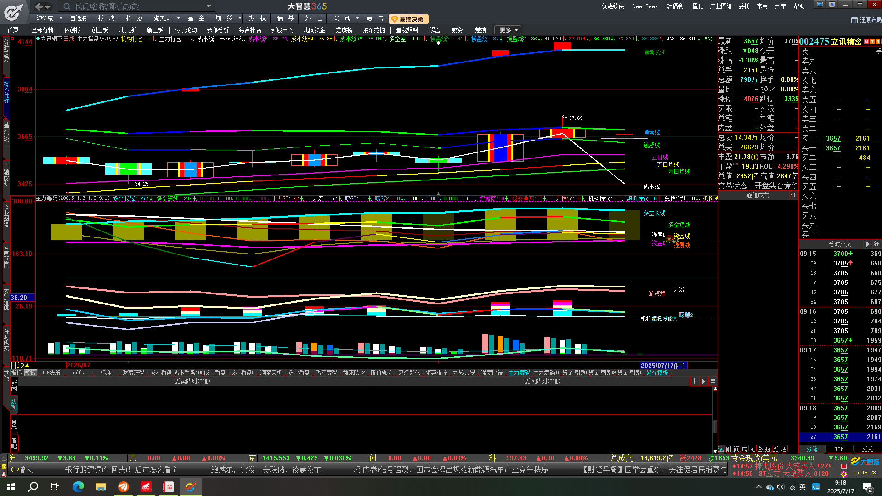Viewport: 882px width, 496px height.
Task: Toggle the 指标 mode button
Action: click(17, 373)
